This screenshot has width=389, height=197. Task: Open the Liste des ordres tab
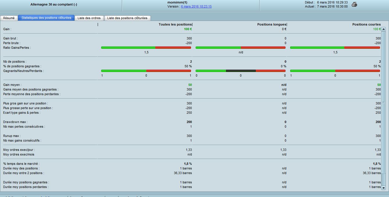point(89,18)
